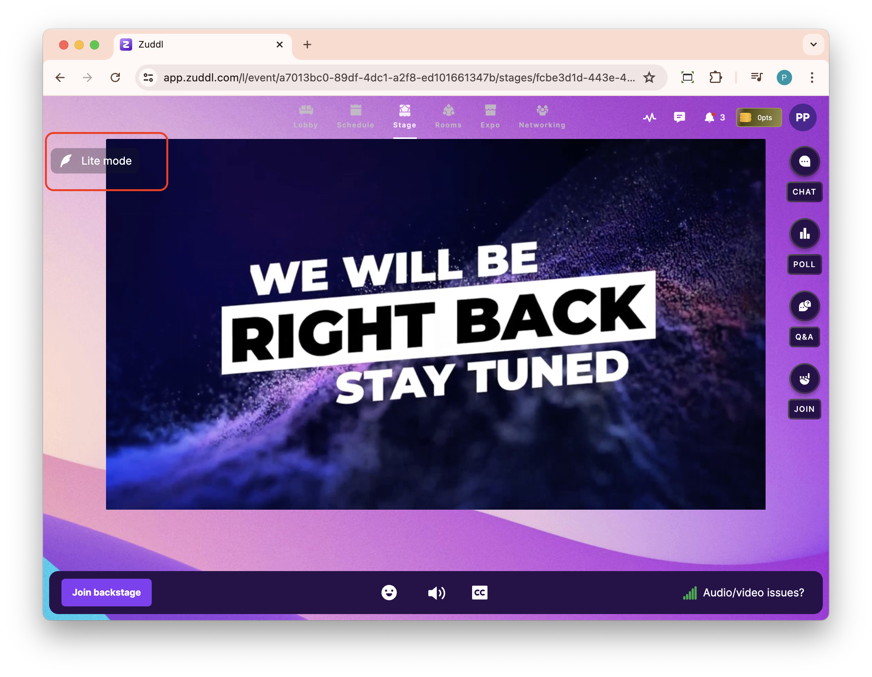Image resolution: width=872 pixels, height=677 pixels.
Task: Click the raise hand Join icon
Action: click(804, 378)
